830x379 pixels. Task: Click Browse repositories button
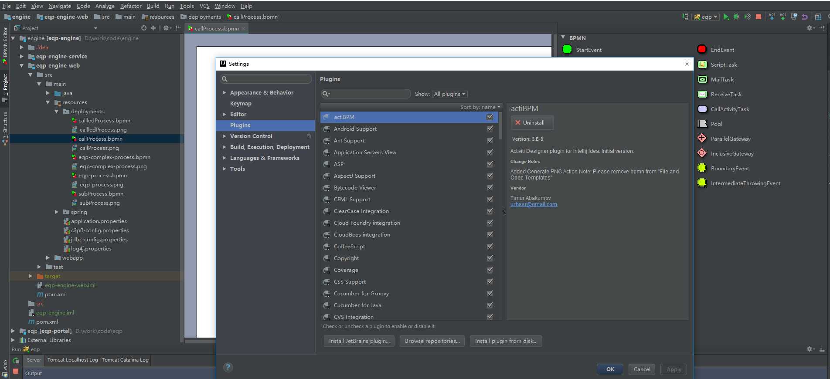[x=432, y=341]
